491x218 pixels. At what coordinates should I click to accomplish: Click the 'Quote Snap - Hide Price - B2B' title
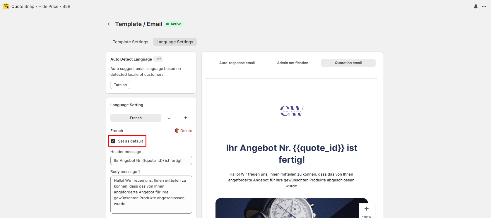pyautogui.click(x=41, y=6)
